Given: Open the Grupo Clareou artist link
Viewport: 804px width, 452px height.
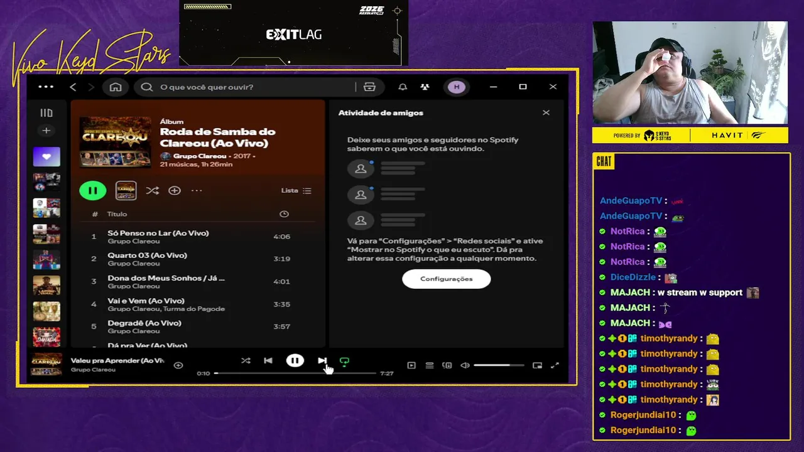Looking at the screenshot, I should (199, 156).
